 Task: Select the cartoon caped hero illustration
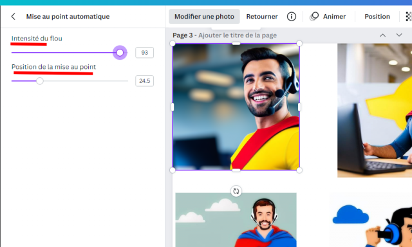pyautogui.click(x=236, y=220)
